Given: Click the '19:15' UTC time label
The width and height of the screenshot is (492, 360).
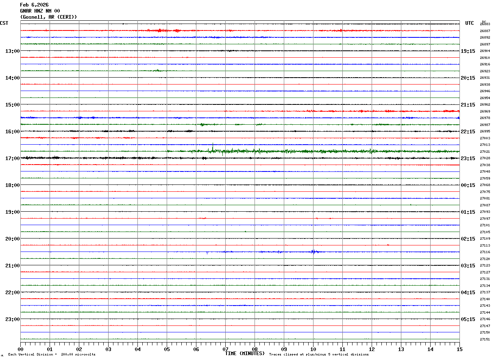Looking at the screenshot, I should (x=468, y=51).
